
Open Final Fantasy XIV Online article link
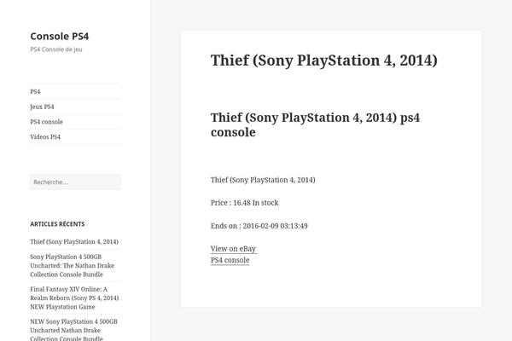click(74, 298)
